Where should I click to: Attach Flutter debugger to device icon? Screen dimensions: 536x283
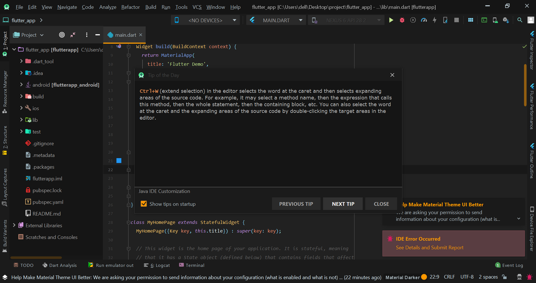click(x=445, y=20)
